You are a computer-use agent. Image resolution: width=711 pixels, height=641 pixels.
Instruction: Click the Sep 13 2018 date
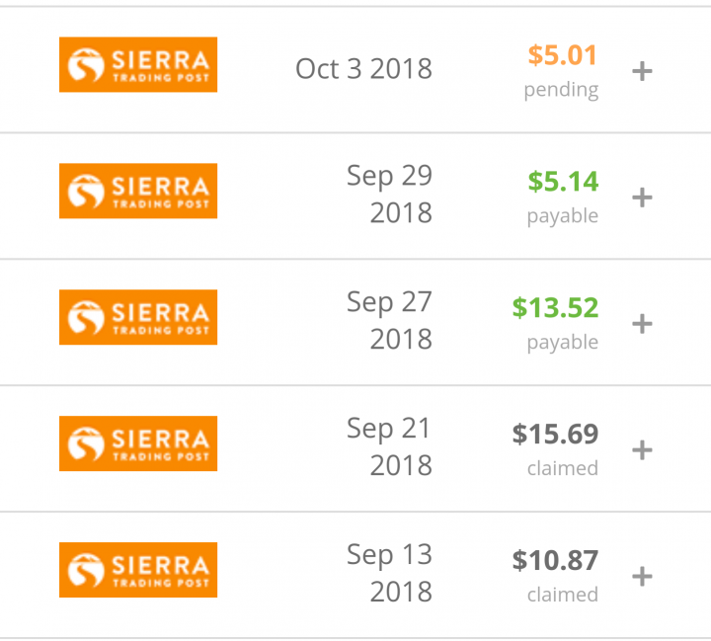click(x=389, y=573)
